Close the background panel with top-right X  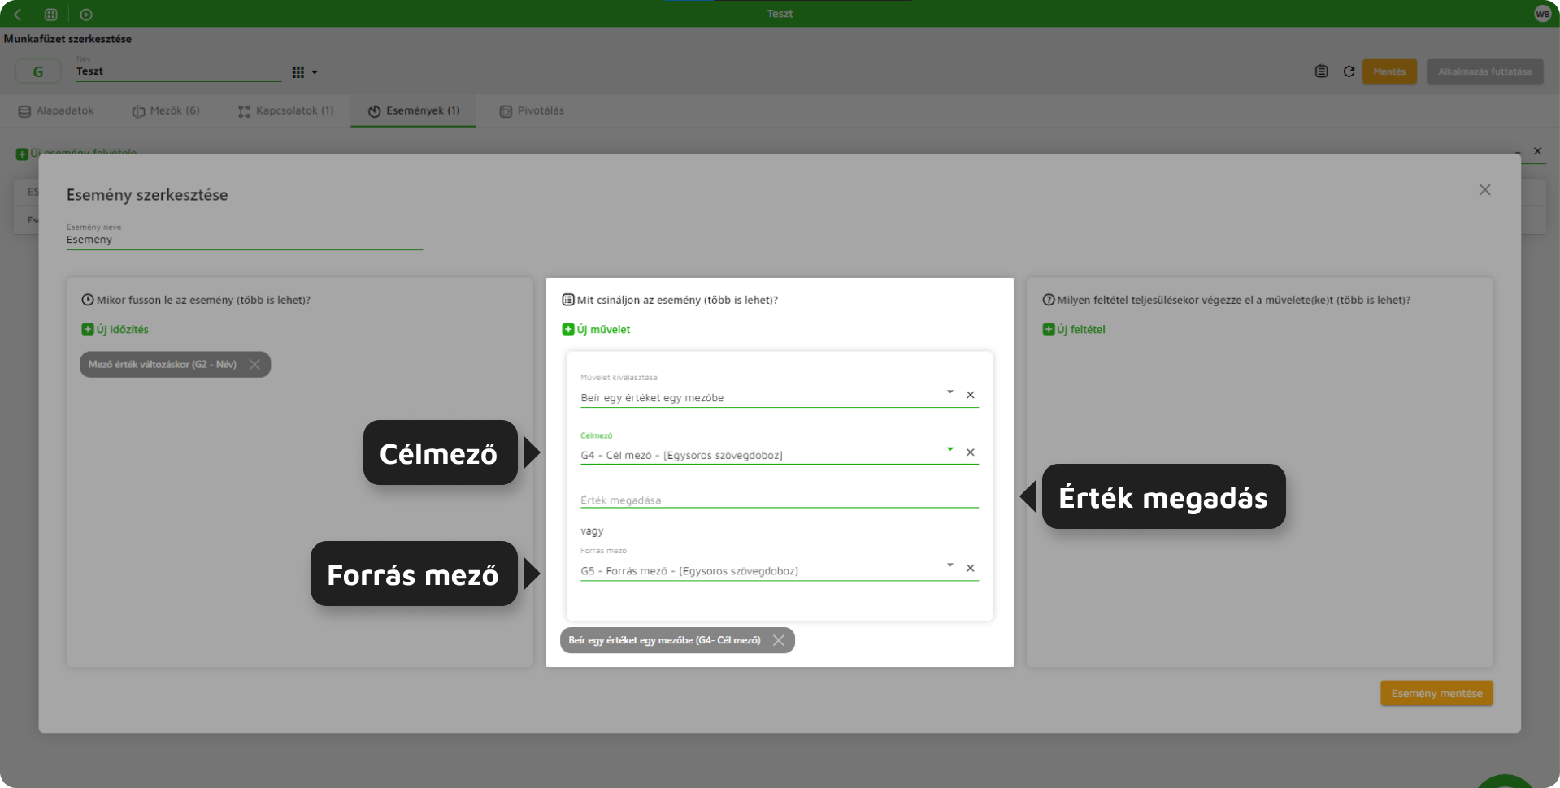[x=1537, y=151]
